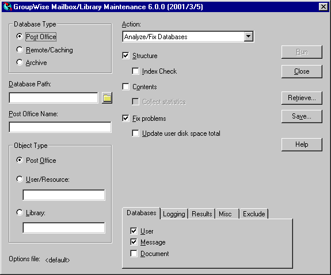Focus the Database Path input field

point(54,98)
